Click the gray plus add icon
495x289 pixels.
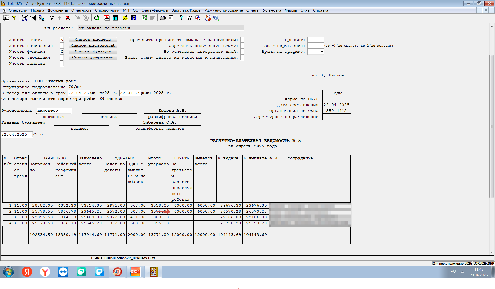click(60, 18)
